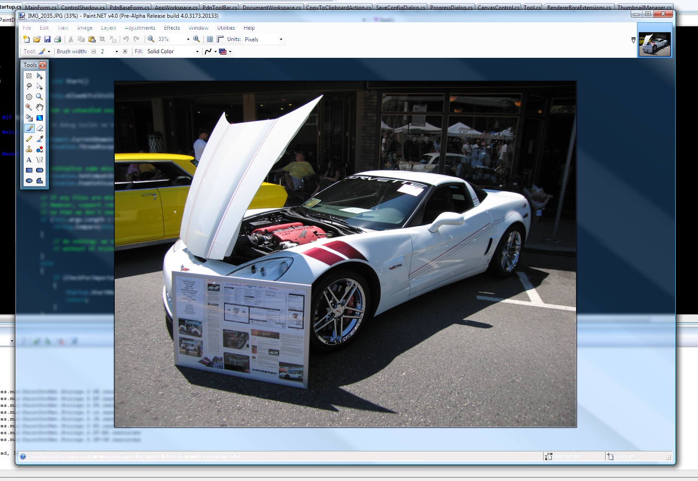Increase brush width with plus button
Screen dimensions: 698x481
pos(125,51)
